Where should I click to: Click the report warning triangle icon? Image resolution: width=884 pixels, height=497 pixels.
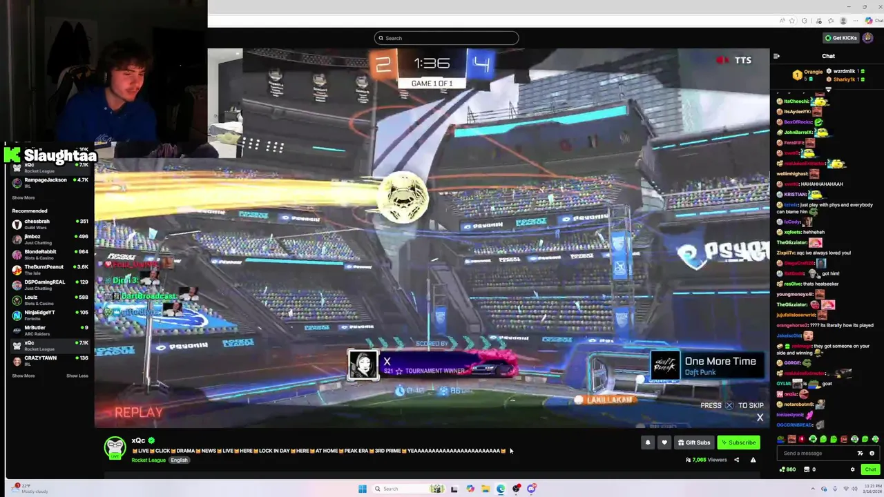point(753,460)
